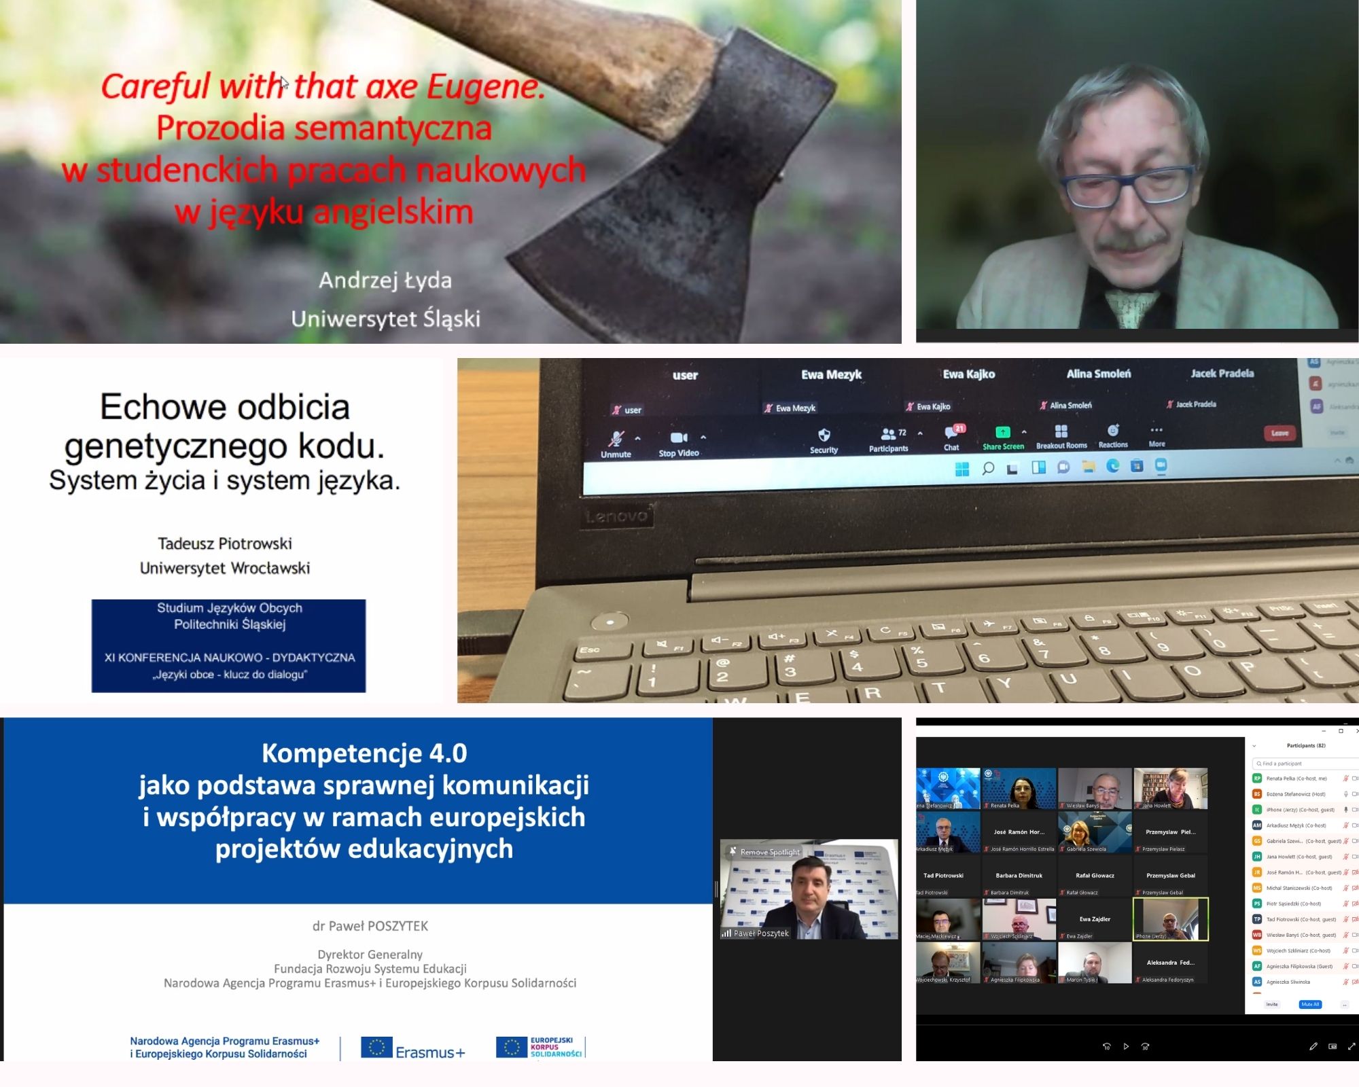Toggle mic for Renata Pełka in participants
The height and width of the screenshot is (1087, 1359).
tap(1345, 779)
